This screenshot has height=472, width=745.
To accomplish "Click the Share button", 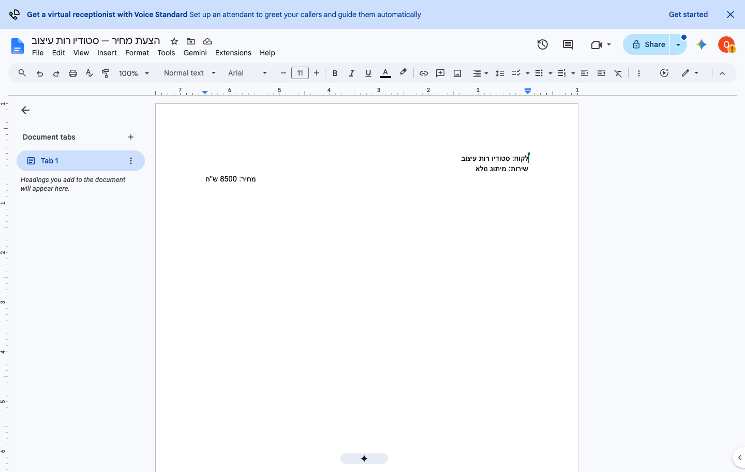I will 647,44.
